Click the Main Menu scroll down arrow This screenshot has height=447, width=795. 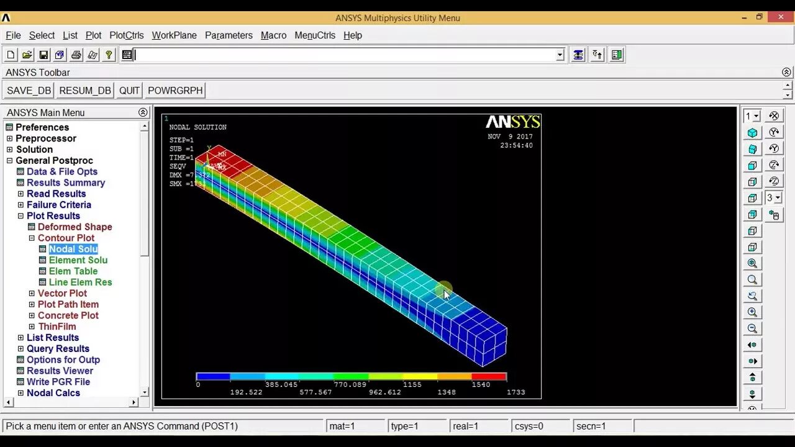(145, 392)
